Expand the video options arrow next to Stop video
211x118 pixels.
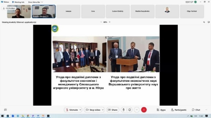[x=103, y=110]
